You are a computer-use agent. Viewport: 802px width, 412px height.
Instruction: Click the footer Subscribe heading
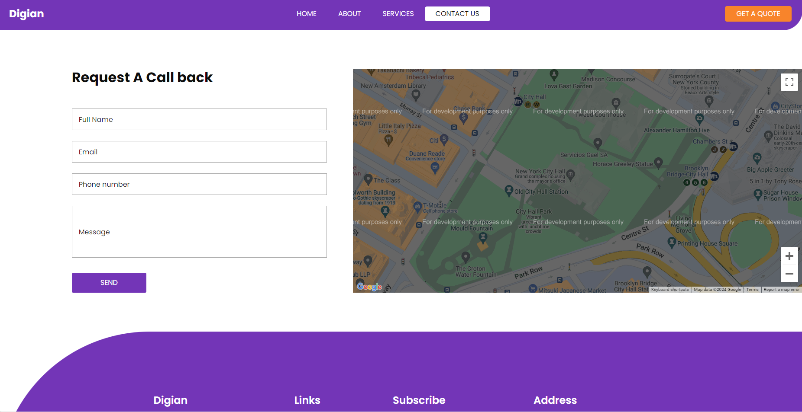(419, 400)
